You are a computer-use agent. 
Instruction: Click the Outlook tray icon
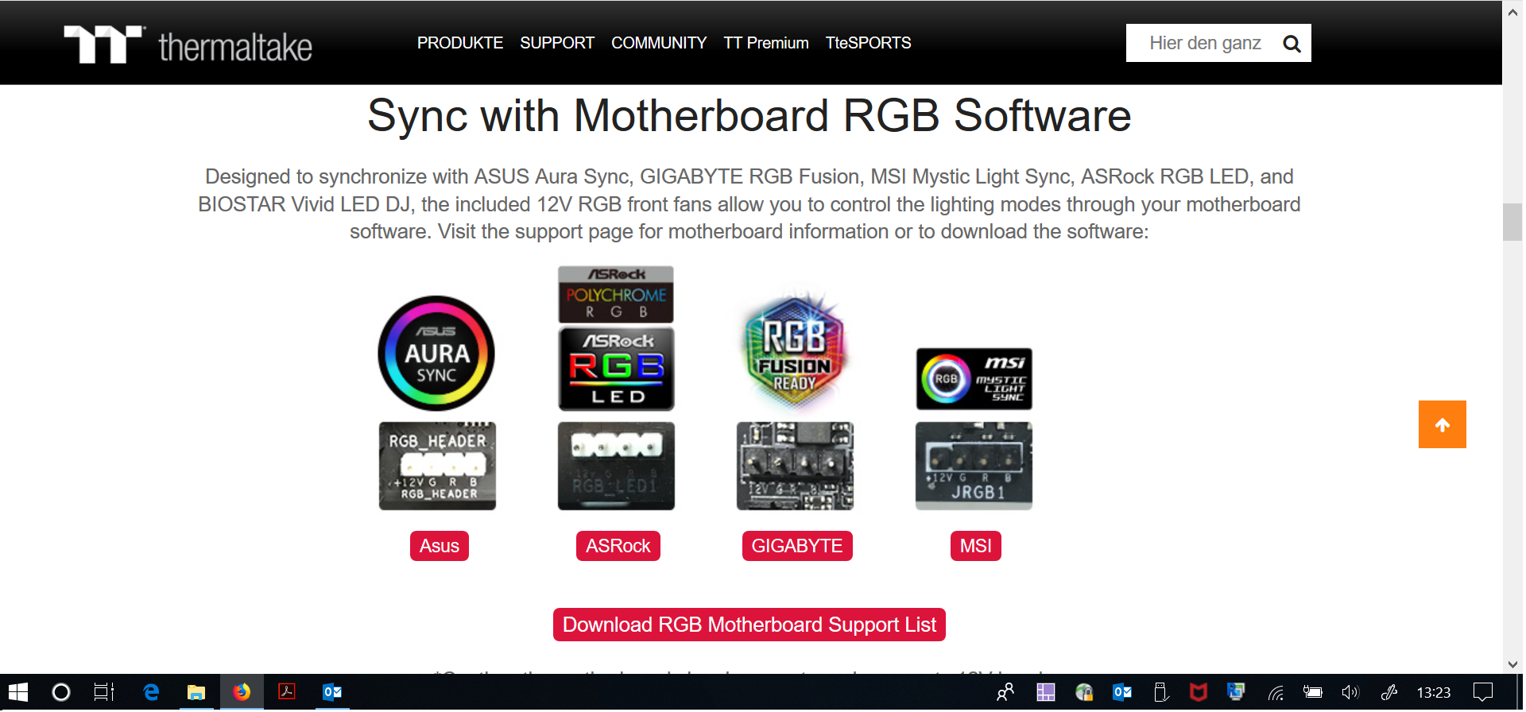point(1122,692)
